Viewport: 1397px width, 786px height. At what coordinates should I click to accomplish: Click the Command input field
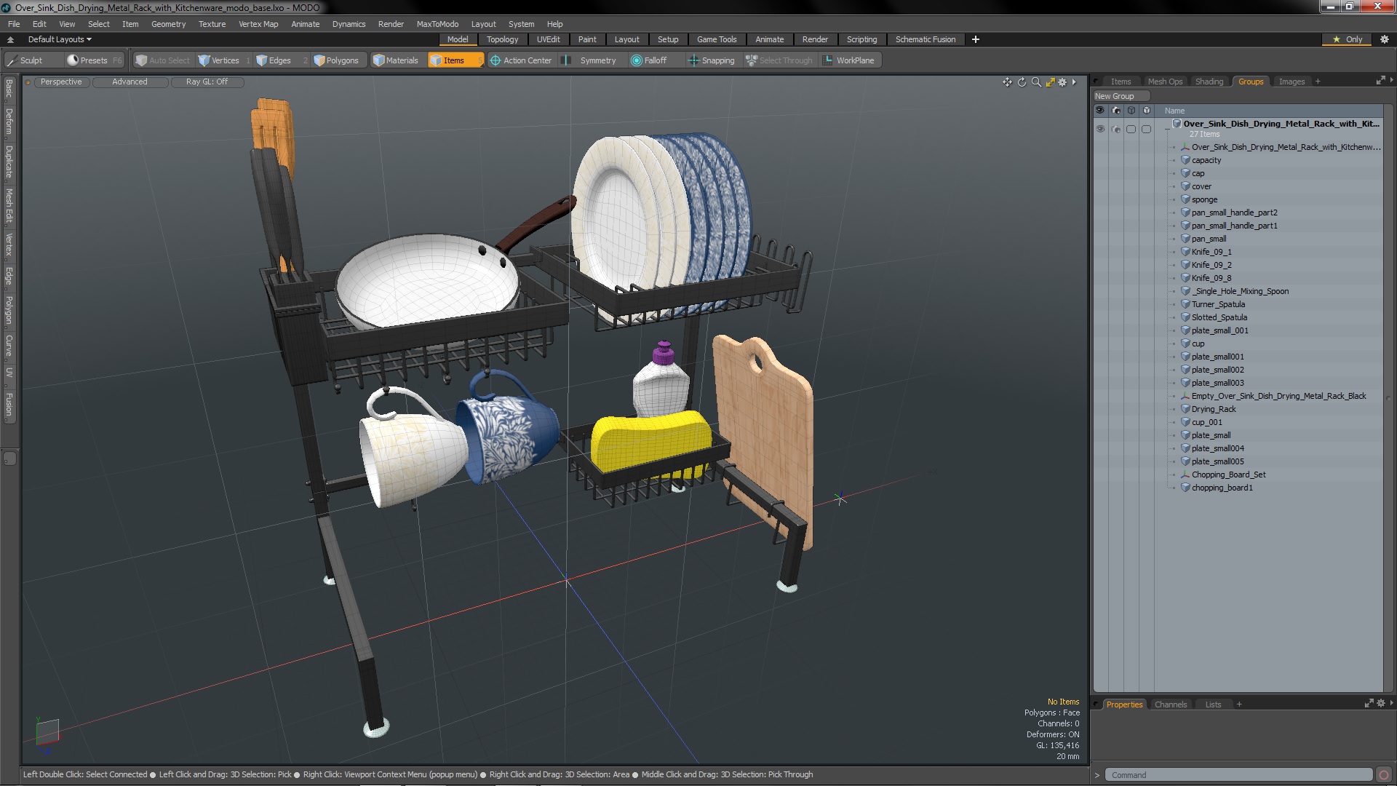1237,775
